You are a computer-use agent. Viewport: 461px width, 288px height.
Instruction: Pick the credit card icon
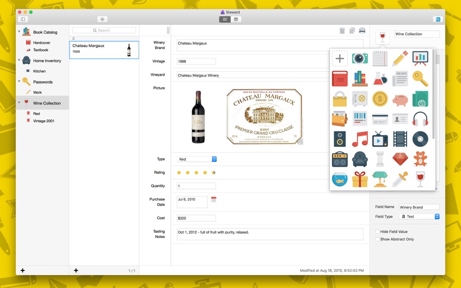pos(380,119)
